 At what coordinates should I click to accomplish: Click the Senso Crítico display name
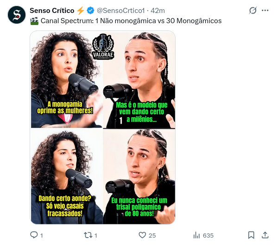click(52, 11)
